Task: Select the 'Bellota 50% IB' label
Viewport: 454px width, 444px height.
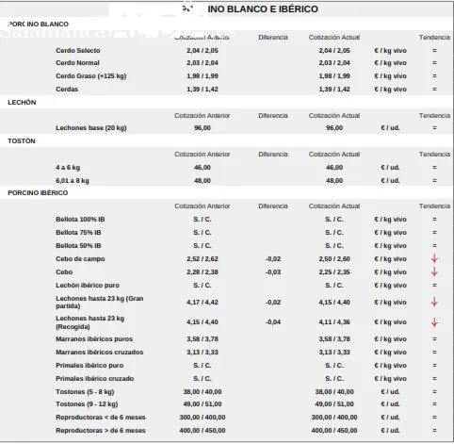Action: click(x=78, y=246)
